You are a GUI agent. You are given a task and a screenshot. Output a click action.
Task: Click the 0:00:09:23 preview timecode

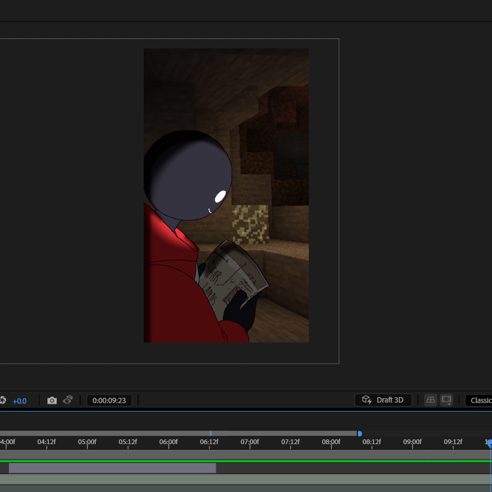(x=109, y=400)
